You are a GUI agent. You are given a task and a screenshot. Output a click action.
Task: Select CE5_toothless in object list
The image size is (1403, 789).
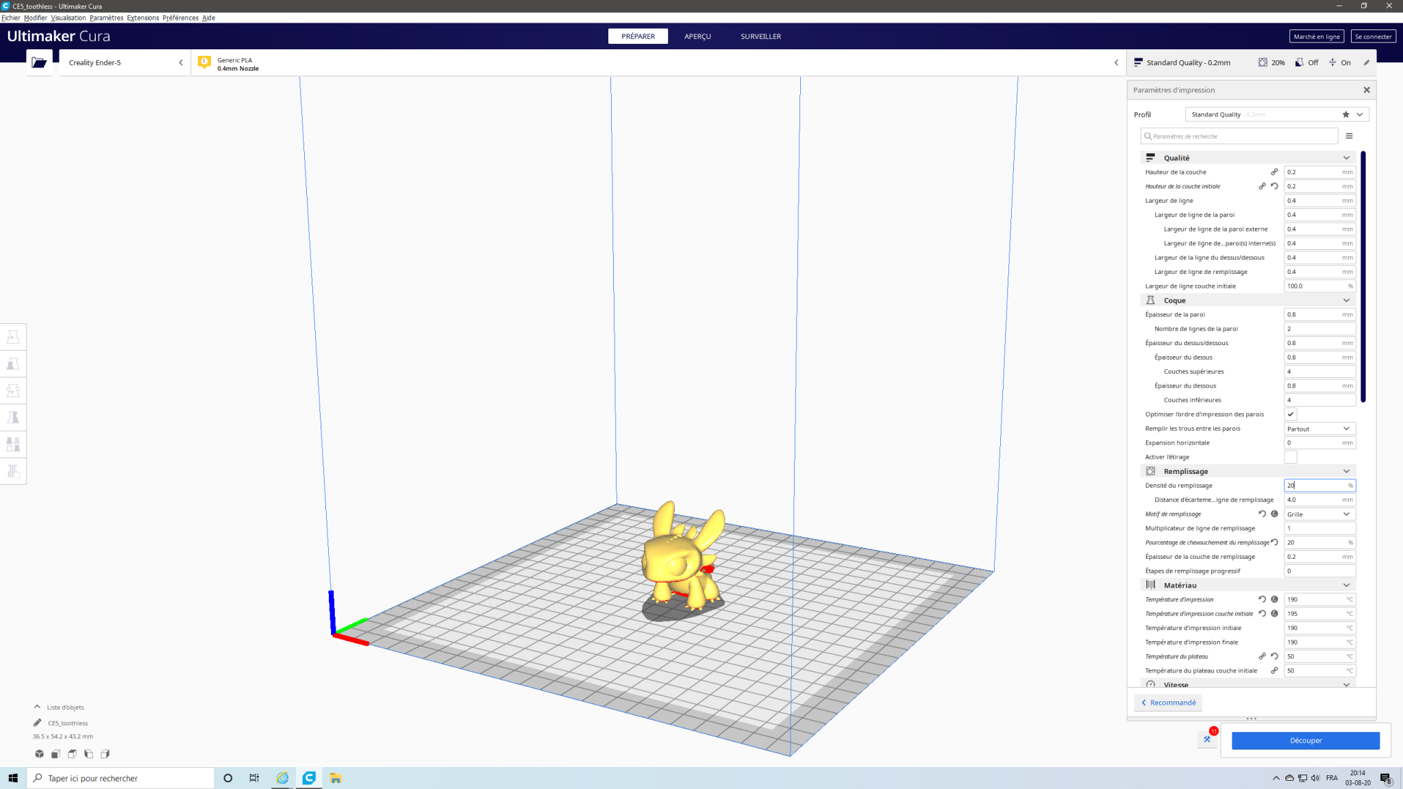tap(68, 723)
